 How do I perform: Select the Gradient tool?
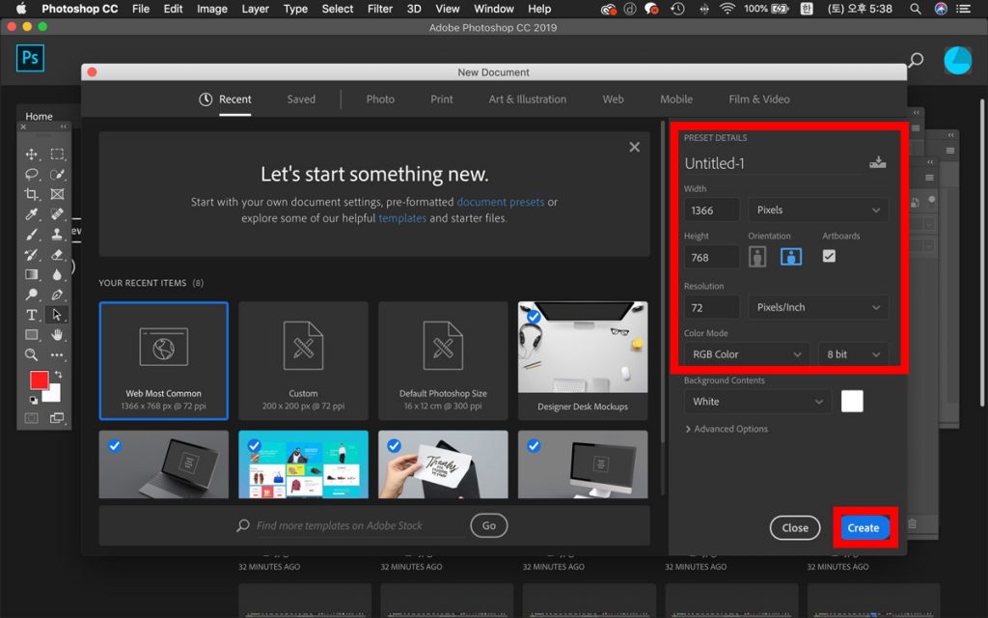[x=31, y=274]
